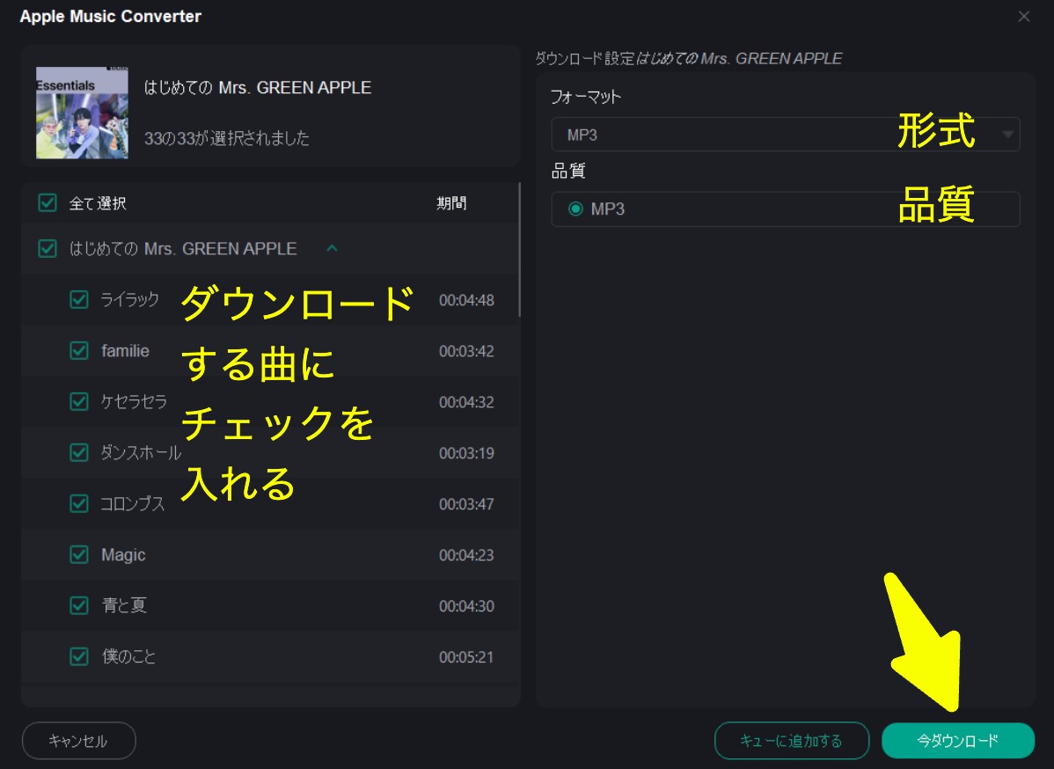Screen dimensions: 1054x769
Task: Select the MP3 quality radio button
Action: pos(575,209)
